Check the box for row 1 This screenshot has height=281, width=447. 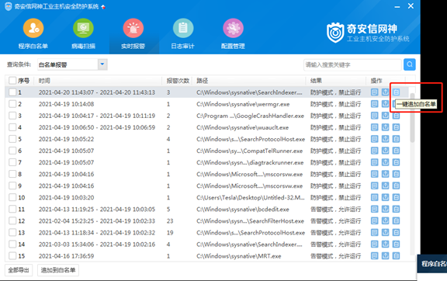pos(12,92)
